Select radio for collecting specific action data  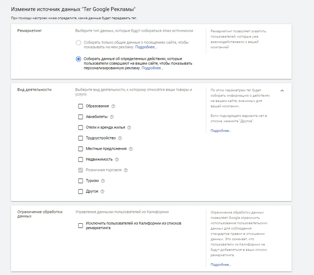(79, 59)
